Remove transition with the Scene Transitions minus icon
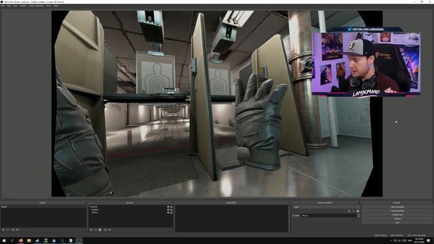This screenshot has height=244, width=434. tap(353, 211)
